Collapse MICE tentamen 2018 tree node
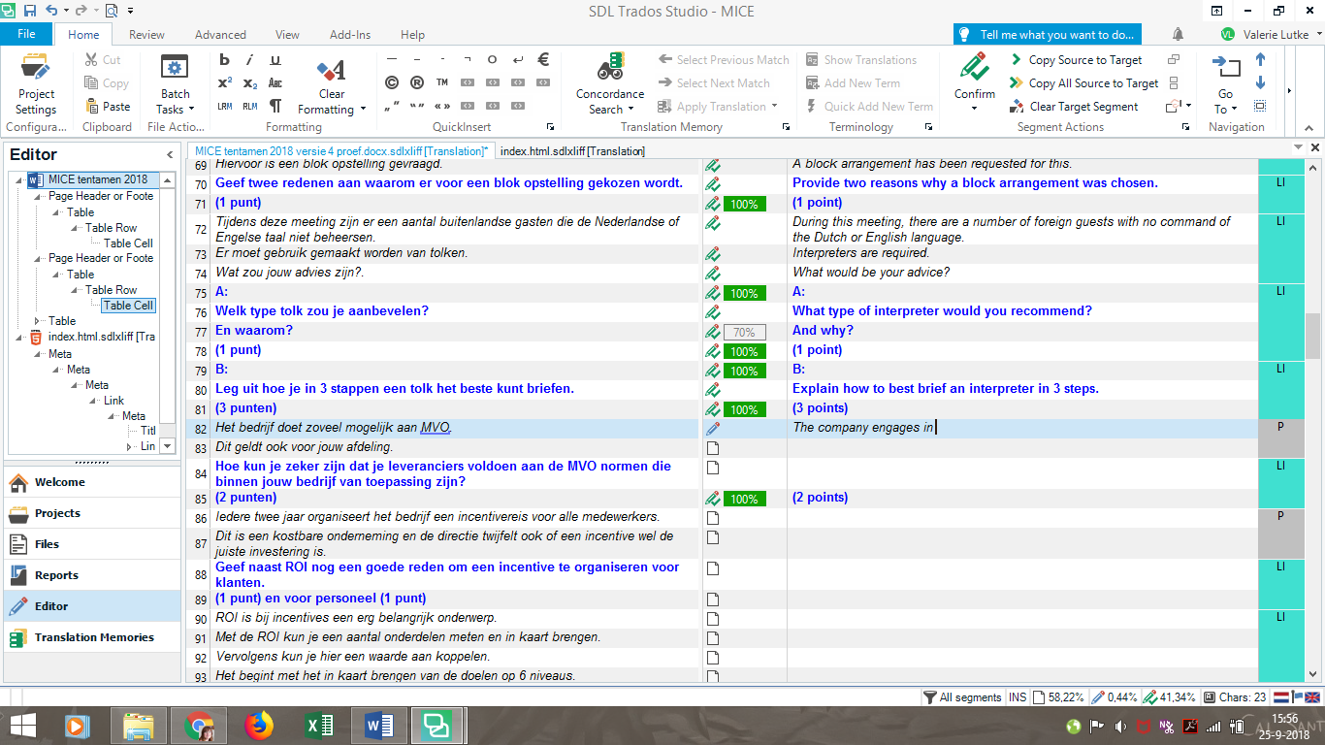Screen dimensions: 1325x745 [18, 179]
